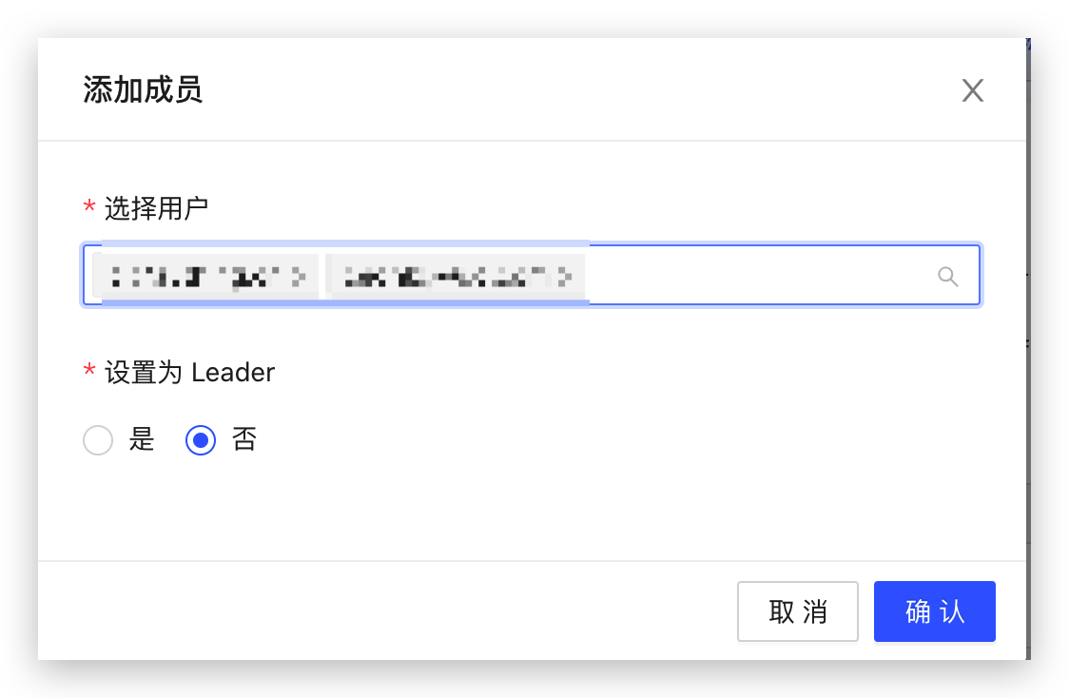Screen dimensions: 1069x698
Task: Click the 是 label text
Action: (142, 439)
